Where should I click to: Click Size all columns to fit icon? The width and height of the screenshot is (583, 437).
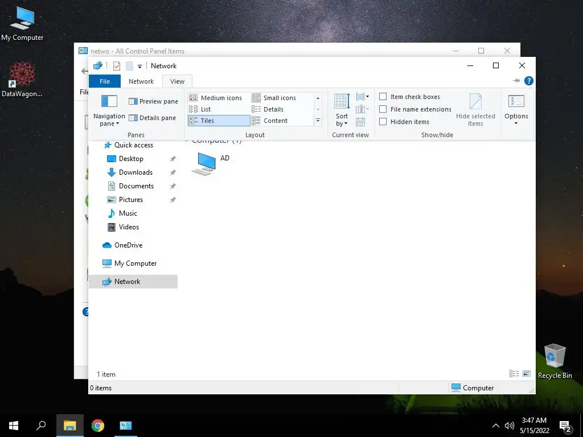pos(360,122)
